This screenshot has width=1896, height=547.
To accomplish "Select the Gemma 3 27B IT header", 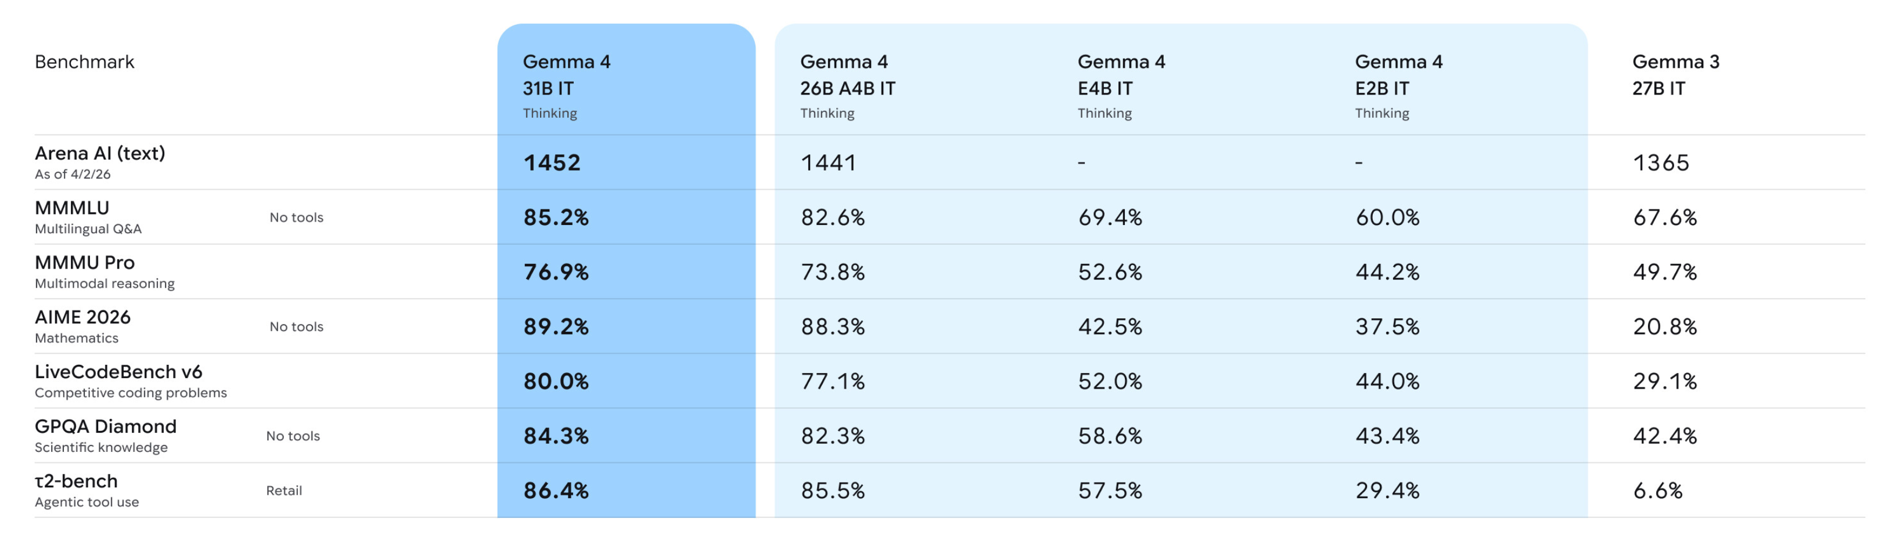I will coord(1675,75).
